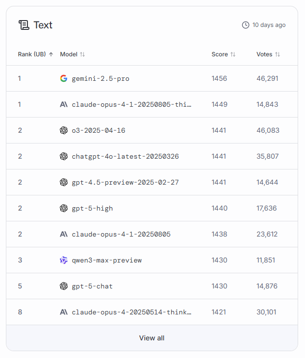Open the gemini-2.5-pro model link
The height and width of the screenshot is (358, 305).
click(101, 78)
